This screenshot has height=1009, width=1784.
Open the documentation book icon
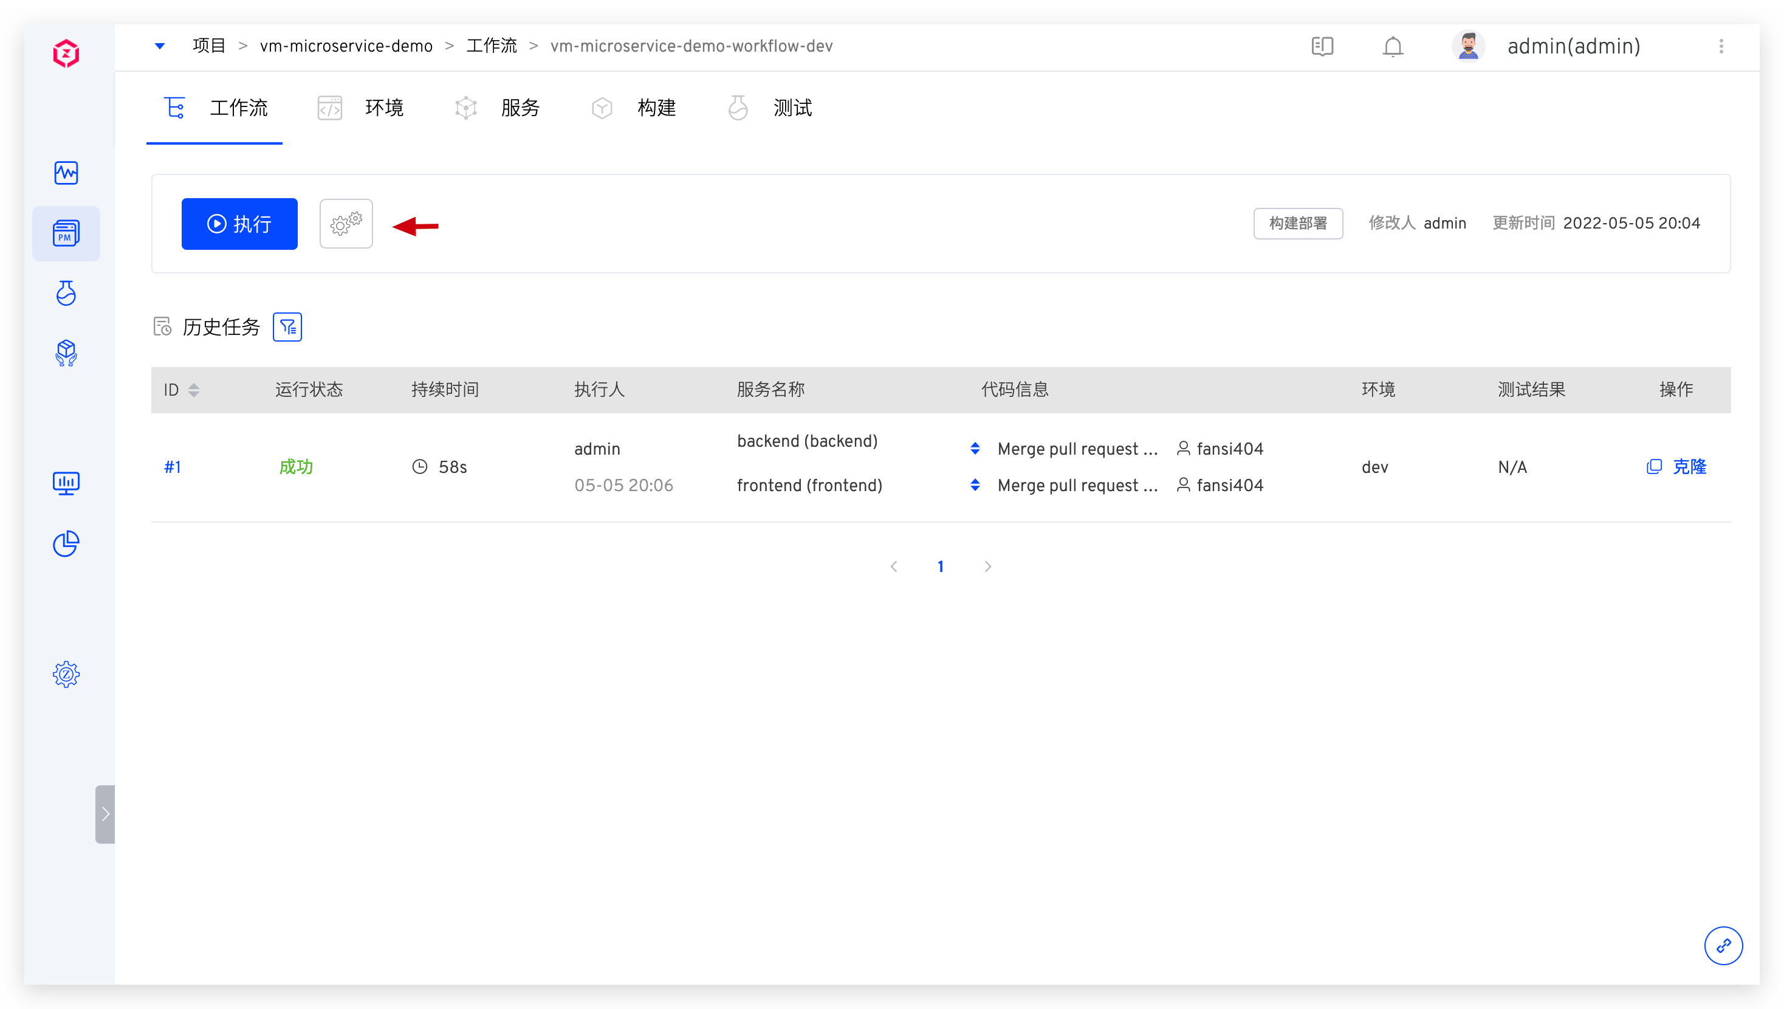1322,46
